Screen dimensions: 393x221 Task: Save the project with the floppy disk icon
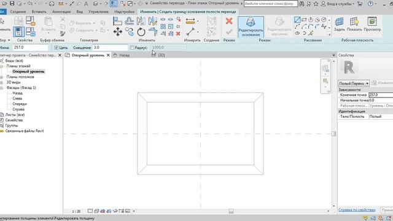[12, 4]
